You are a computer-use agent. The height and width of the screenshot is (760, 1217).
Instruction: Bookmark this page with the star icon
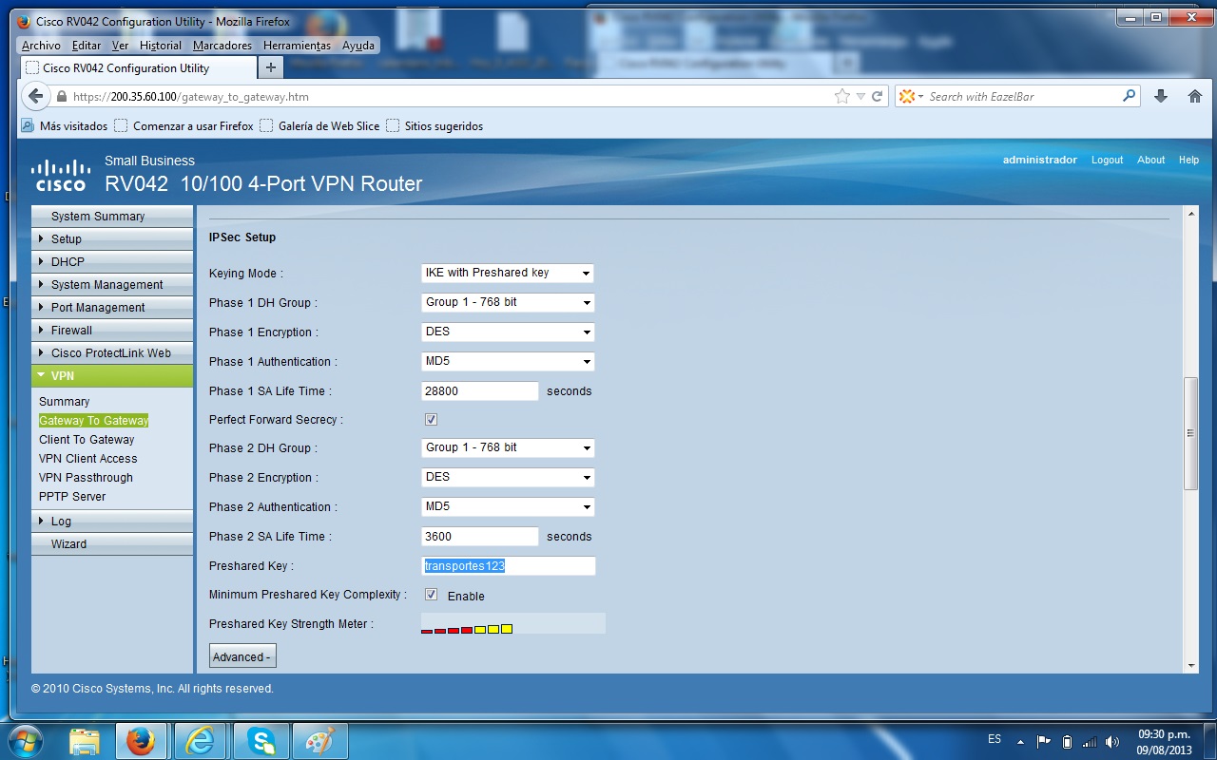click(842, 96)
